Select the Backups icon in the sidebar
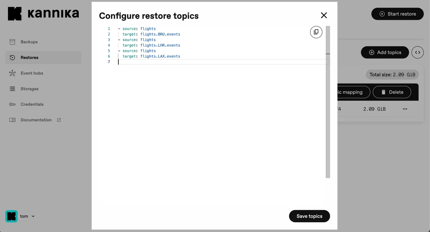The image size is (430, 232). click(x=12, y=42)
